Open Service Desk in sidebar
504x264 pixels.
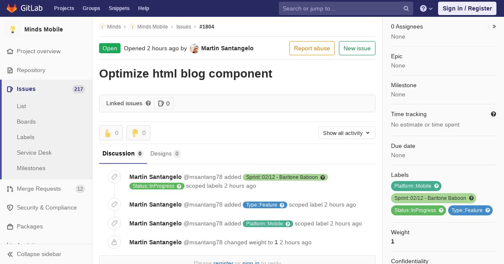[34, 153]
